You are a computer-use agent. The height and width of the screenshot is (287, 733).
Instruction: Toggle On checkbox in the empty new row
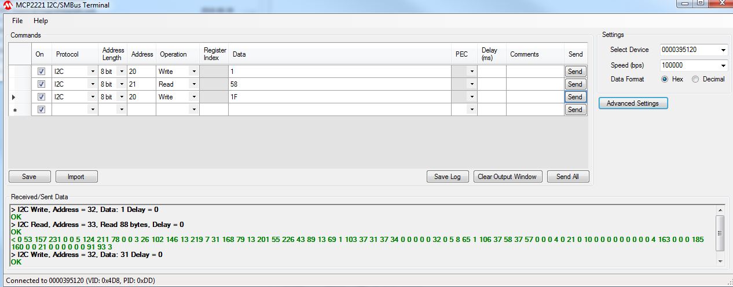pyautogui.click(x=41, y=110)
